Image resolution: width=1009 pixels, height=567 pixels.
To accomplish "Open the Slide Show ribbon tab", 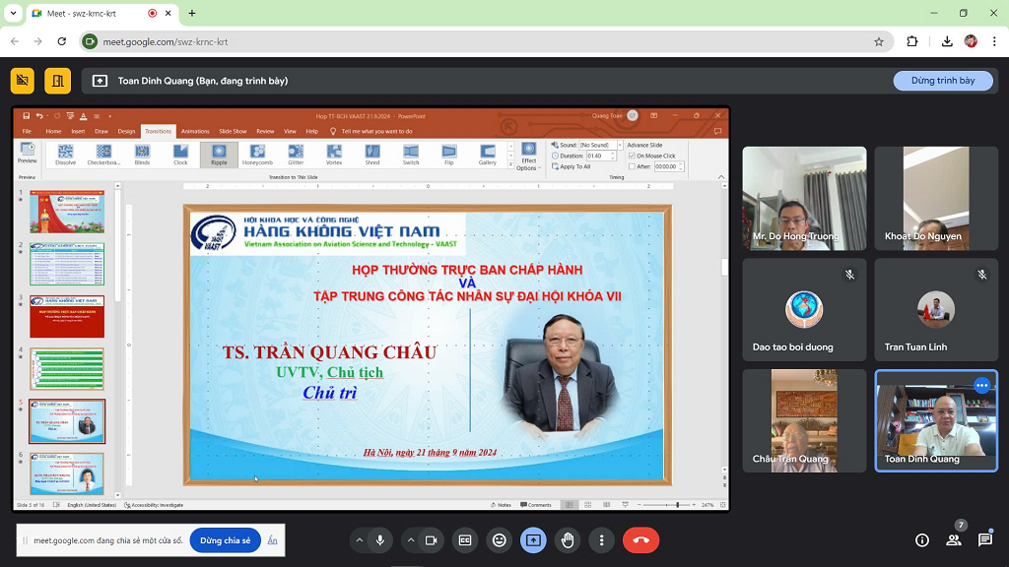I will pyautogui.click(x=233, y=131).
